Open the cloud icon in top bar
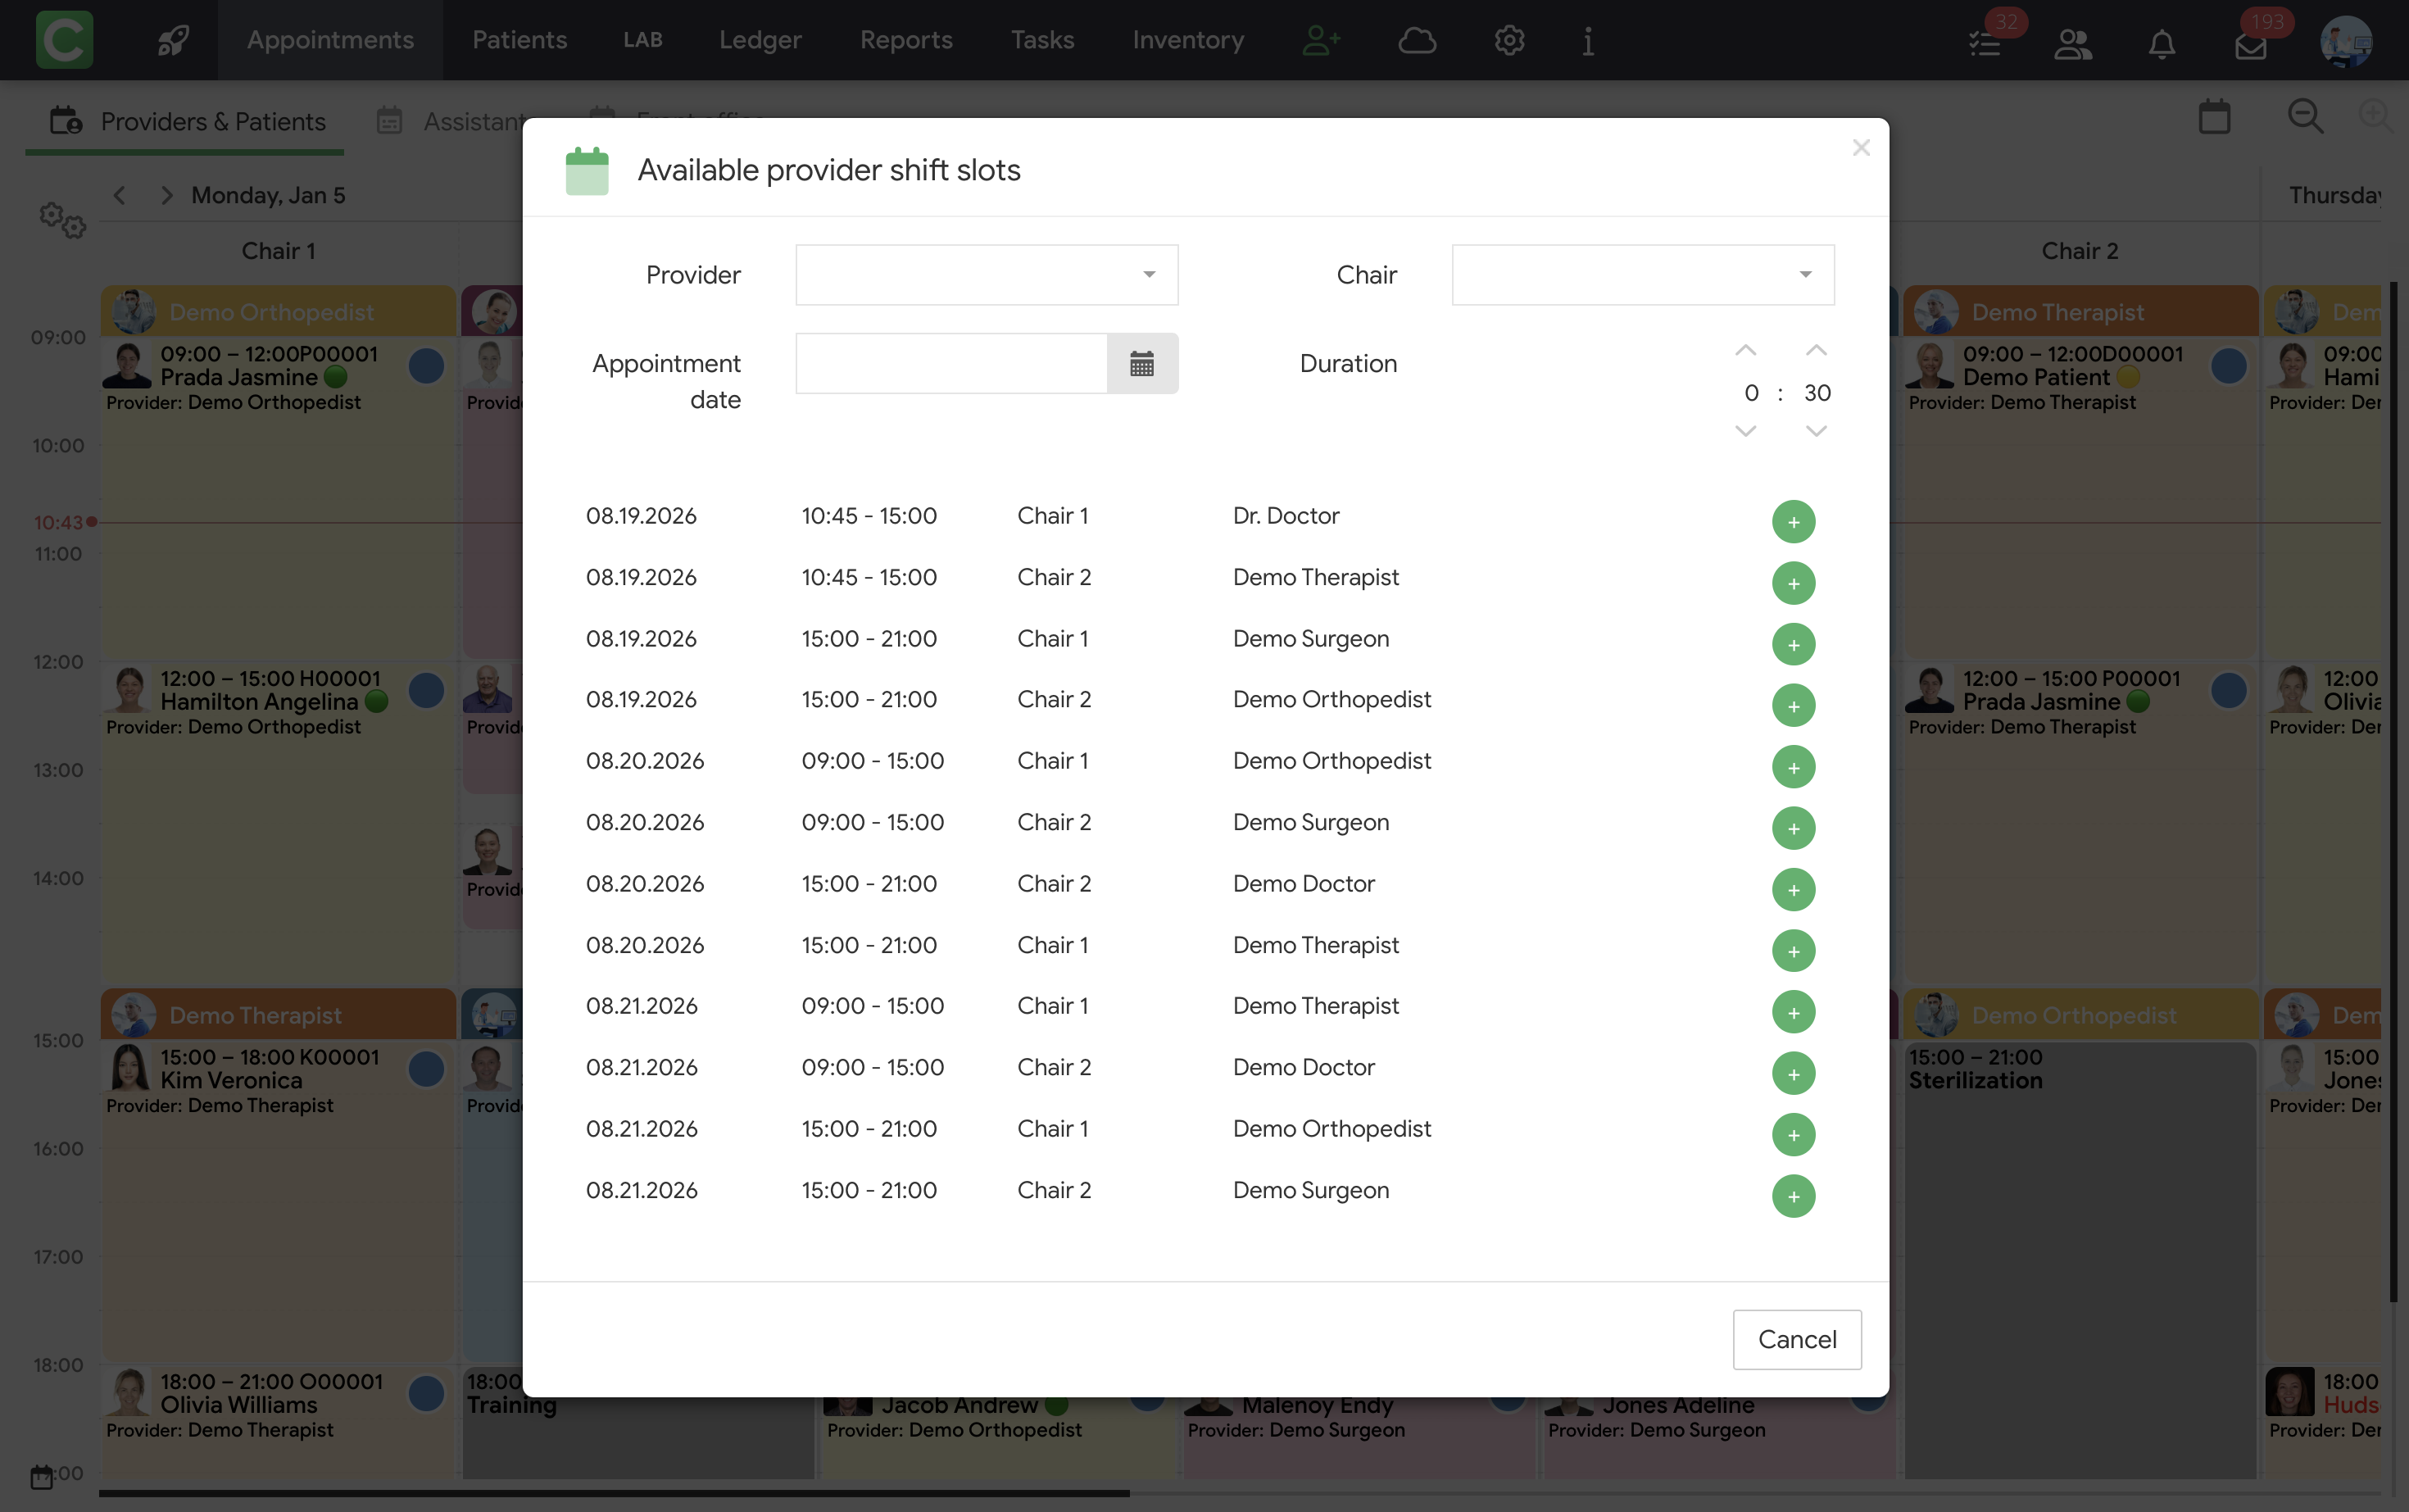 point(1417,40)
